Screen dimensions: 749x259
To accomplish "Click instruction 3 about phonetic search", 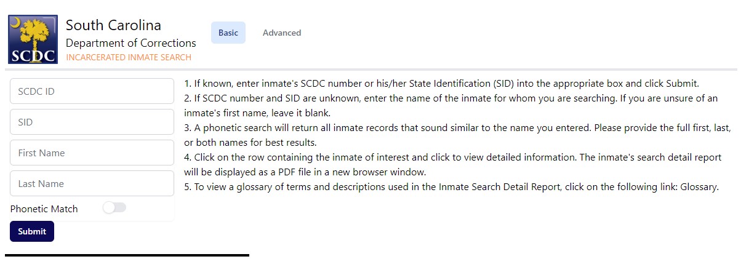I will [x=457, y=128].
